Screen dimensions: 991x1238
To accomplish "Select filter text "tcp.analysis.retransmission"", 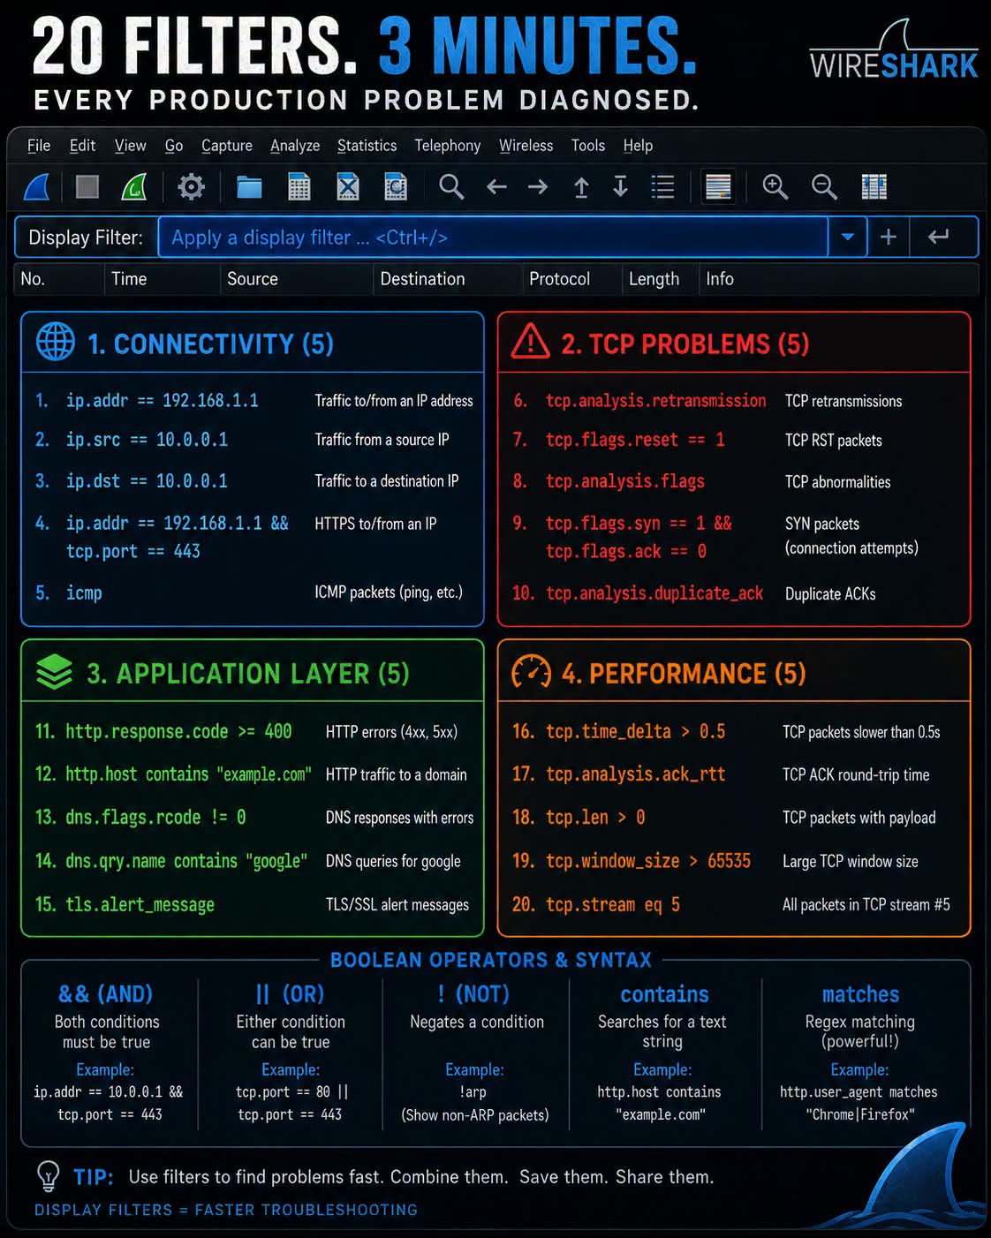I will click(656, 401).
